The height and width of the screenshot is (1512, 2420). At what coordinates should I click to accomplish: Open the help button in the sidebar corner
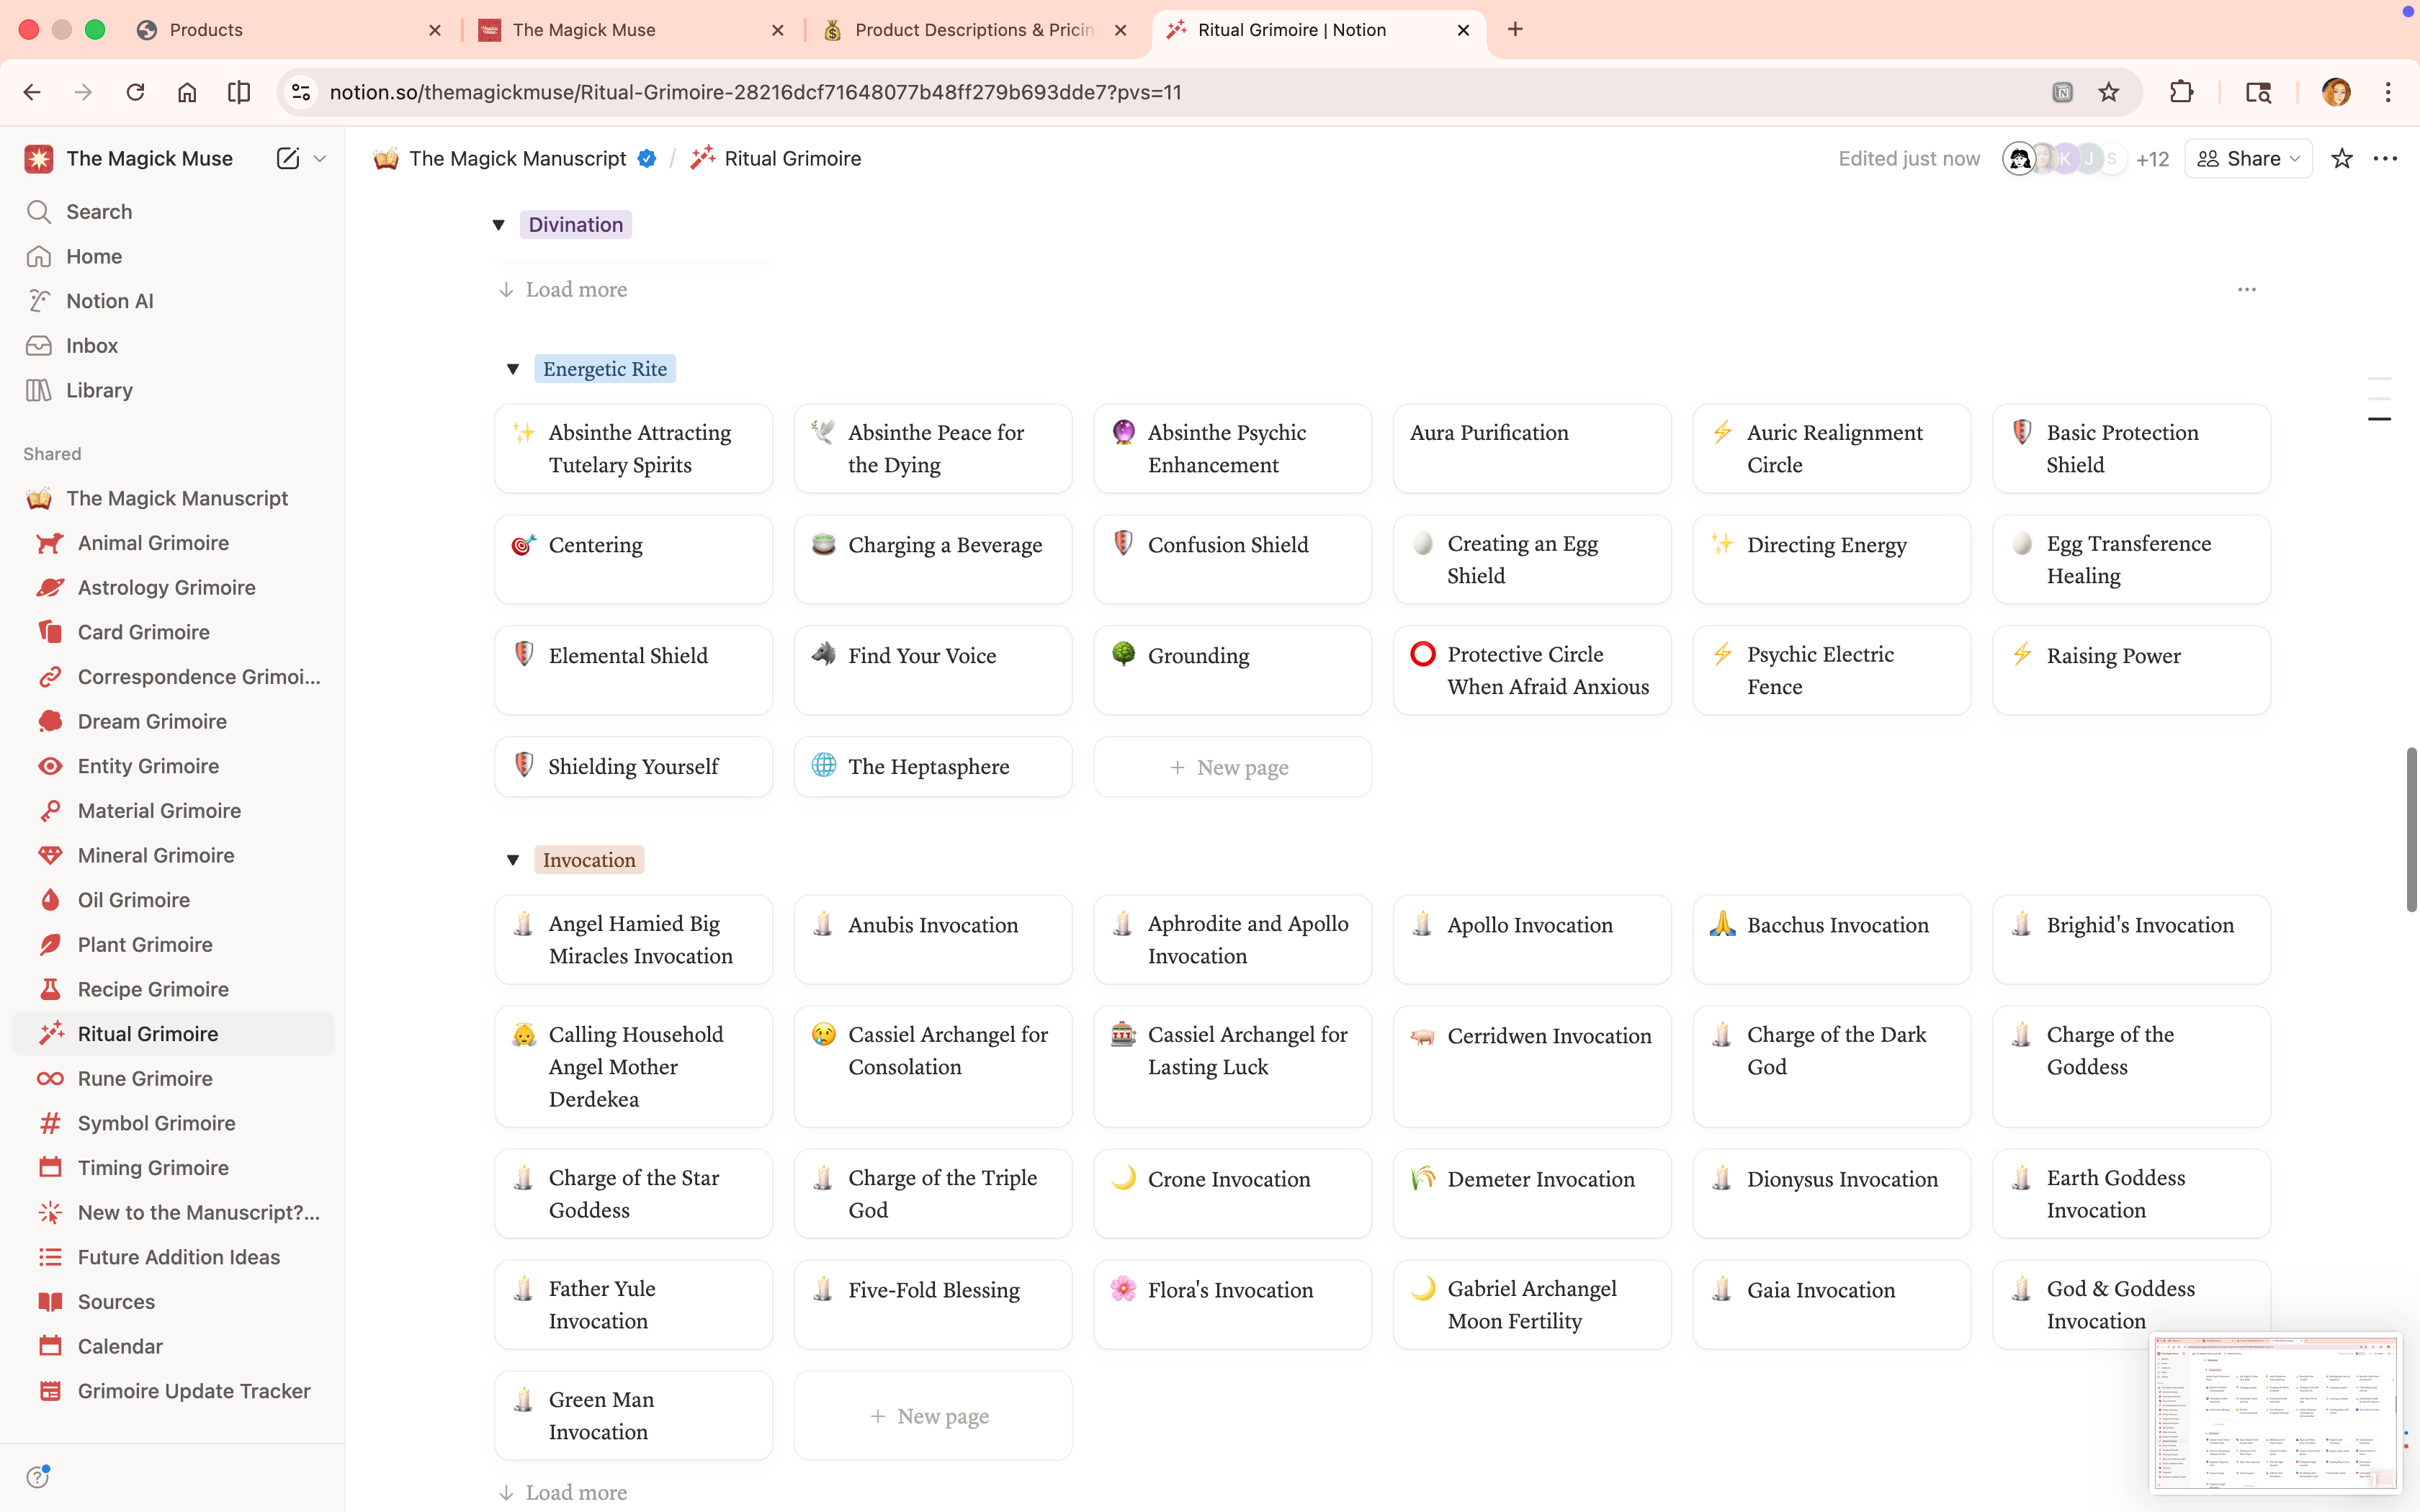38,1476
